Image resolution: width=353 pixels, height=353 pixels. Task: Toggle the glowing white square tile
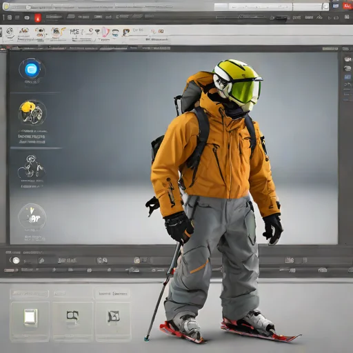(30, 316)
